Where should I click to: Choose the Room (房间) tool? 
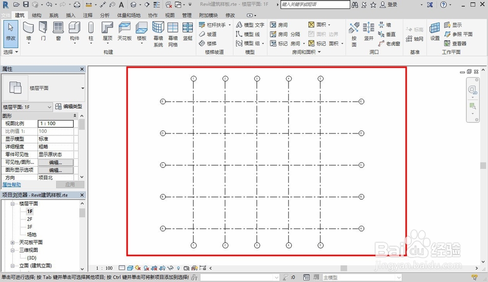279,24
